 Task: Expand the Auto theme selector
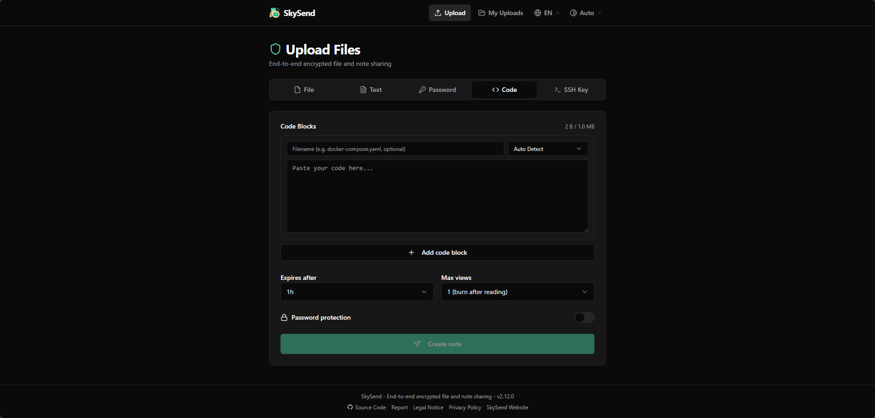(x=585, y=13)
